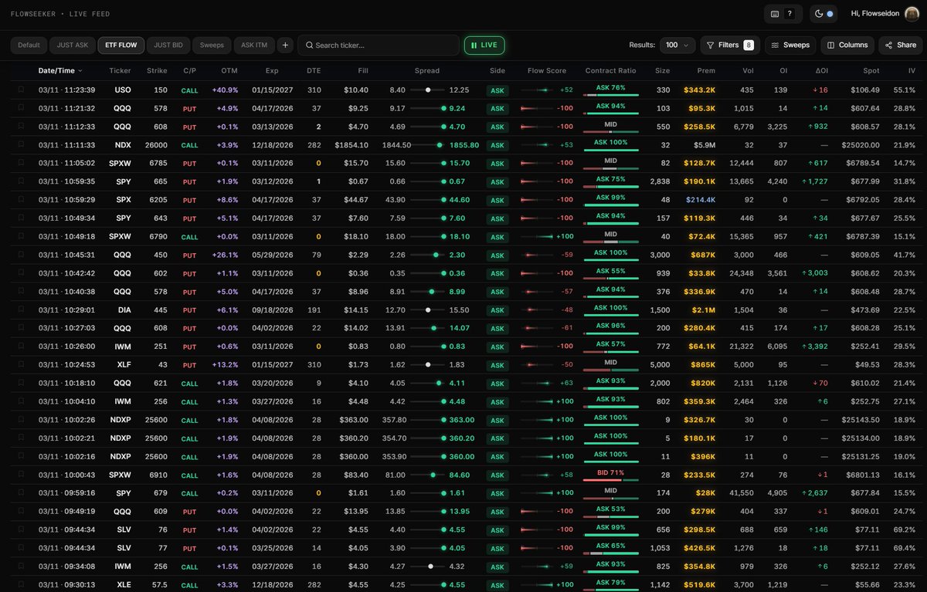This screenshot has height=592, width=927.
Task: Bookmark the QQQ row at 11:21:32
Action: [x=22, y=108]
